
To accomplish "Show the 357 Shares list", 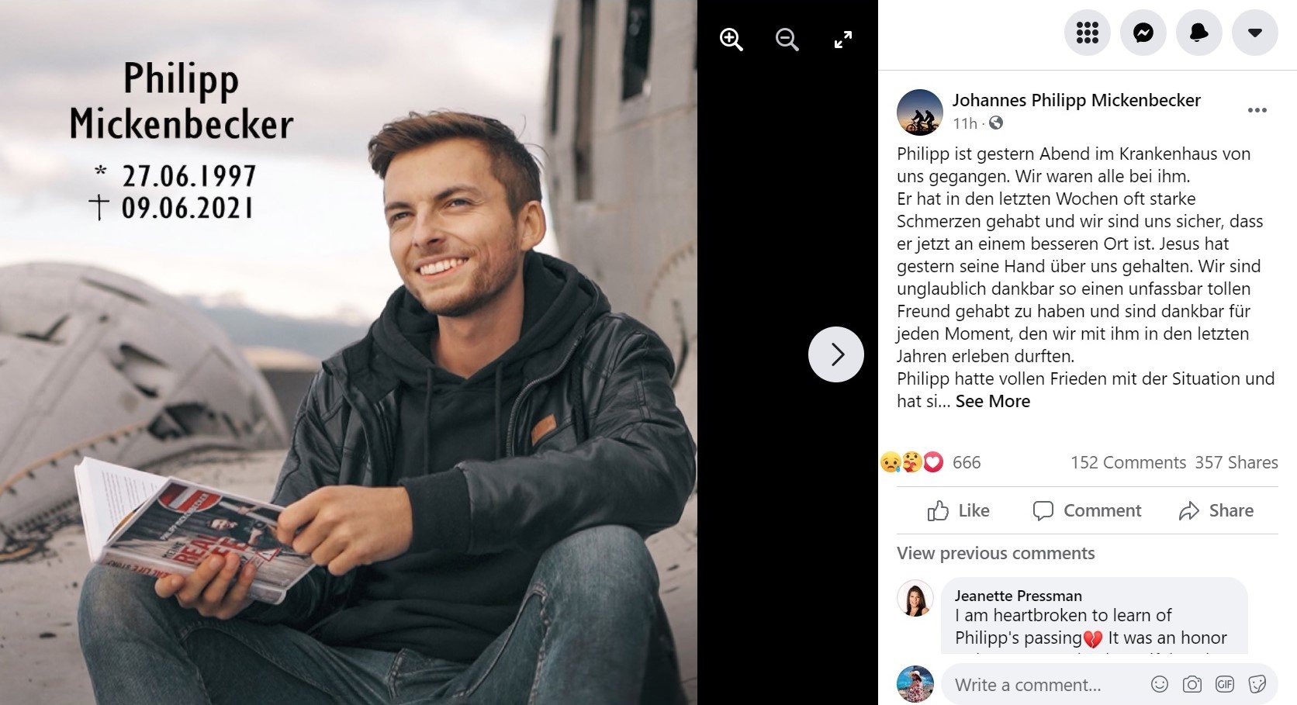I will click(x=1236, y=462).
